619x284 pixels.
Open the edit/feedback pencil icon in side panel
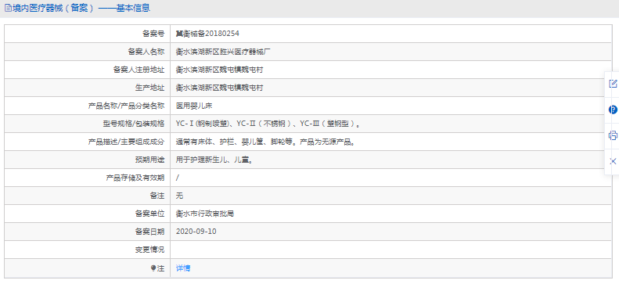[613, 84]
